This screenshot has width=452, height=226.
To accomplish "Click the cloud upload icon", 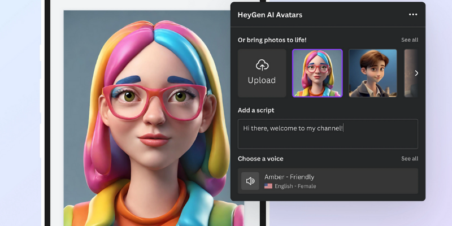I will pos(262,64).
